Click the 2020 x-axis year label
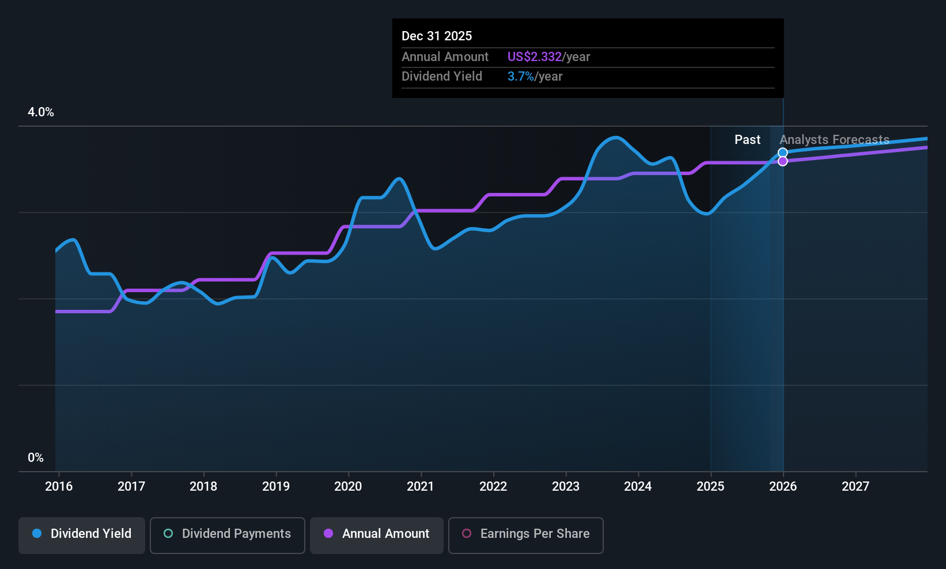This screenshot has height=569, width=946. point(348,486)
